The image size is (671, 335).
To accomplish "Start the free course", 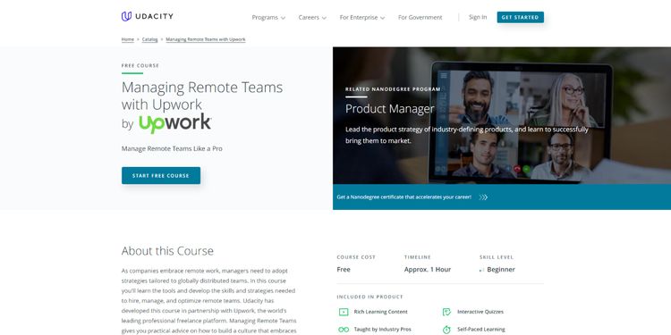I will pyautogui.click(x=161, y=176).
